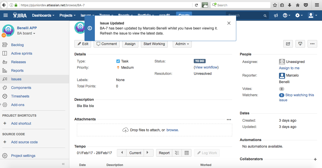
Task: Click Add shortcut link
Action: pos(21,123)
